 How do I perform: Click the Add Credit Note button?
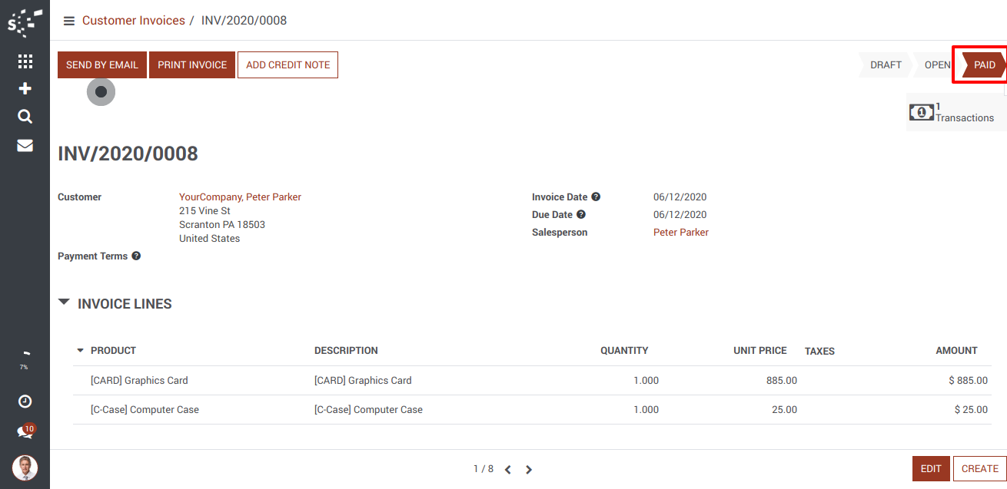287,65
